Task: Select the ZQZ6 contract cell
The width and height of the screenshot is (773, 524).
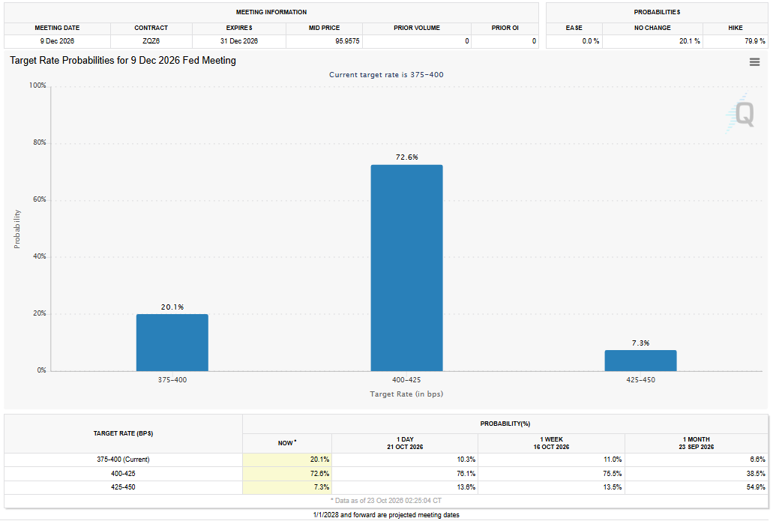Action: tap(151, 41)
